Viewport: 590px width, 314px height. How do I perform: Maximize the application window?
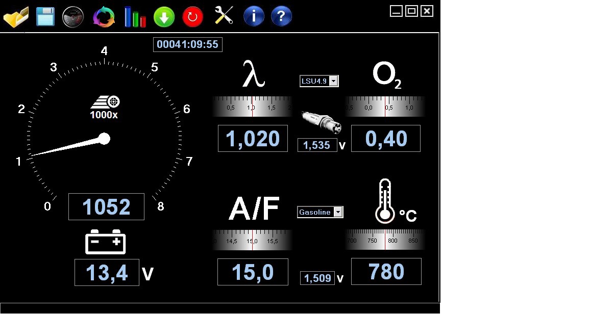pyautogui.click(x=411, y=11)
